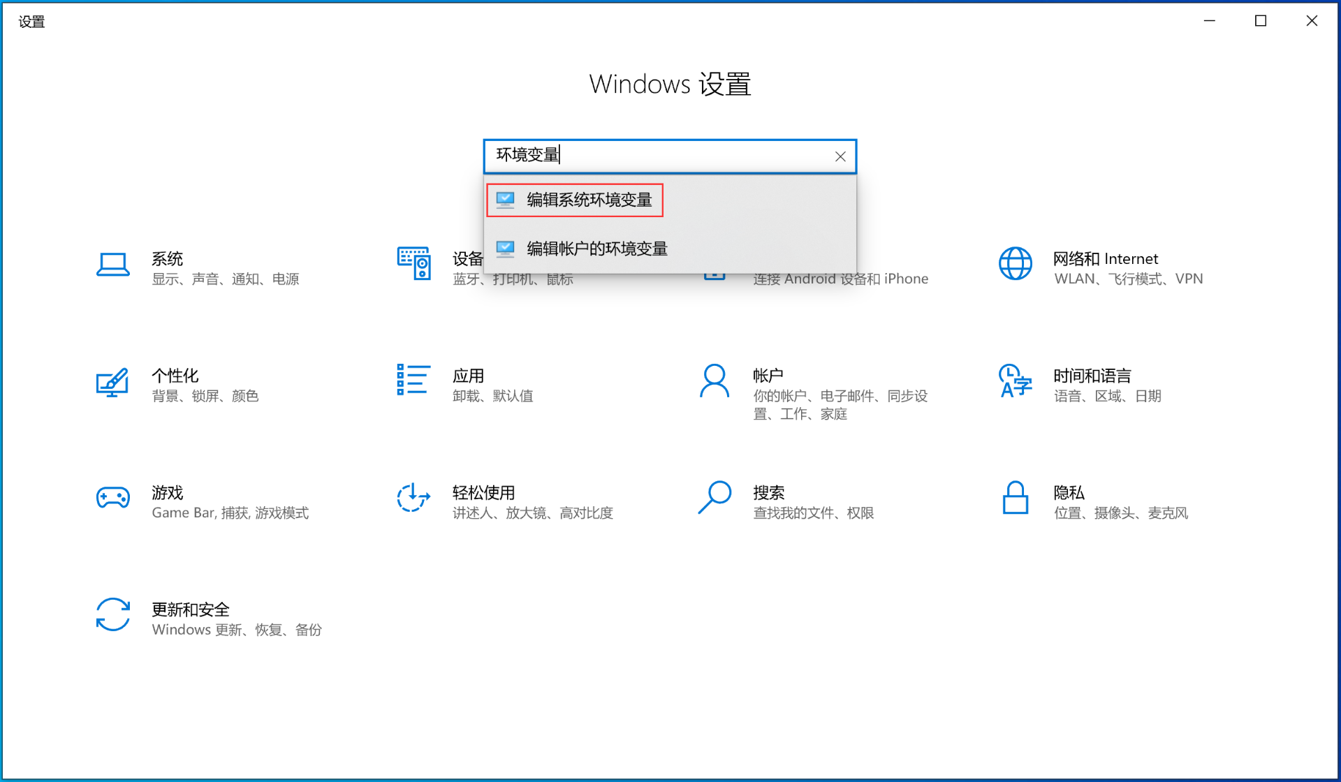Click the Ease of Access (轻松使用) icon
This screenshot has height=782, width=1341.
coord(413,498)
